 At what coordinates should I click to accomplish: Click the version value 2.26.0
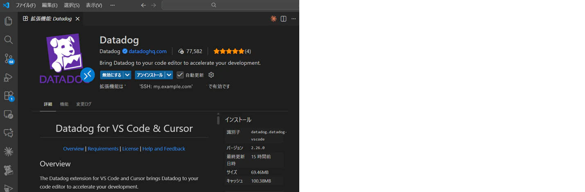click(x=258, y=148)
